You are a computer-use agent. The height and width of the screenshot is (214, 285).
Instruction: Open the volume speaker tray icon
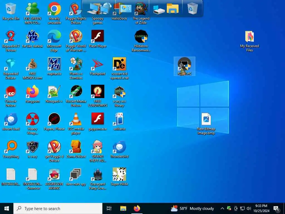[249, 208]
